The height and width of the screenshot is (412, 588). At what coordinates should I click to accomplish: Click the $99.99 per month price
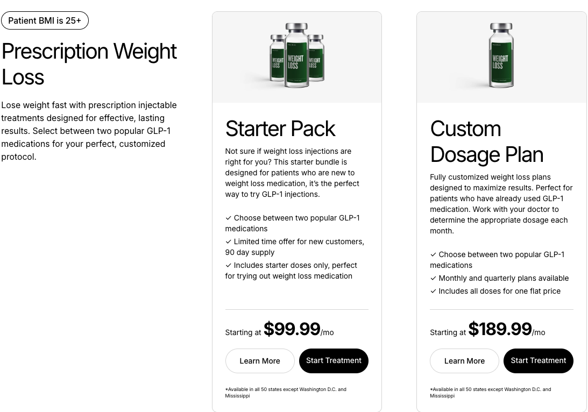pos(299,329)
